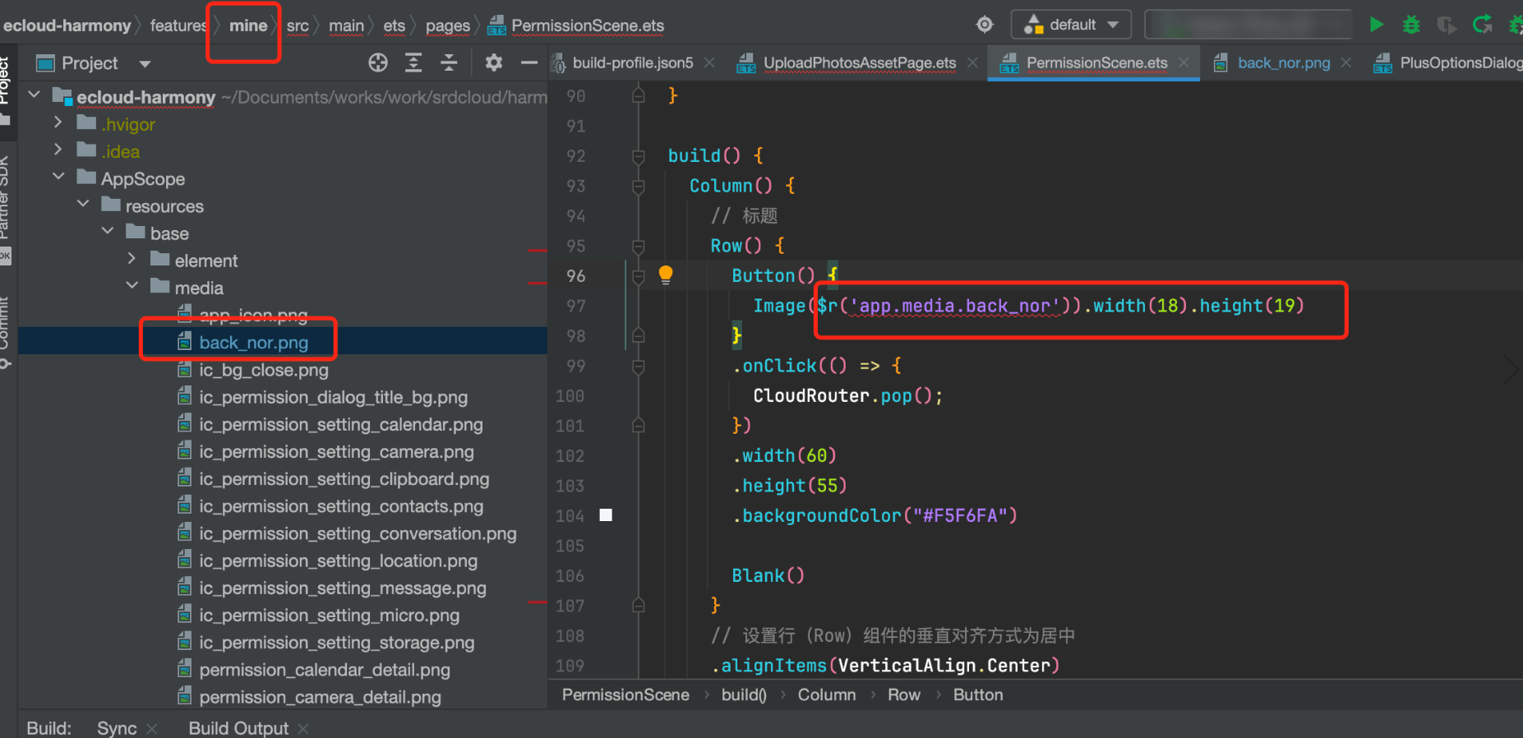The width and height of the screenshot is (1523, 738).
Task: Switch to build-profile.json5 tab
Action: (633, 62)
